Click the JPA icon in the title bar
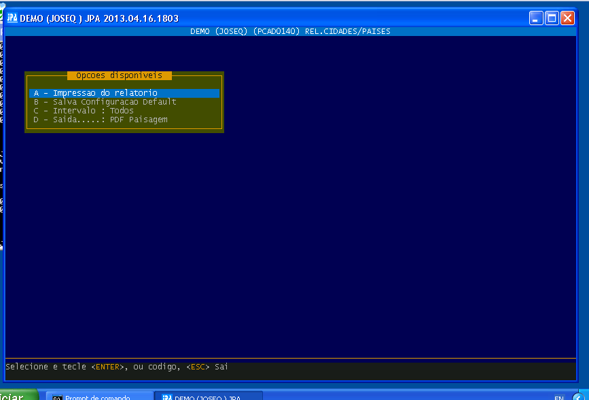The width and height of the screenshot is (589, 400). pos(12,18)
